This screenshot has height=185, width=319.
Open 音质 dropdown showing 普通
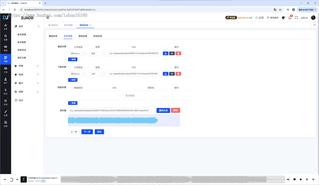[97, 53]
